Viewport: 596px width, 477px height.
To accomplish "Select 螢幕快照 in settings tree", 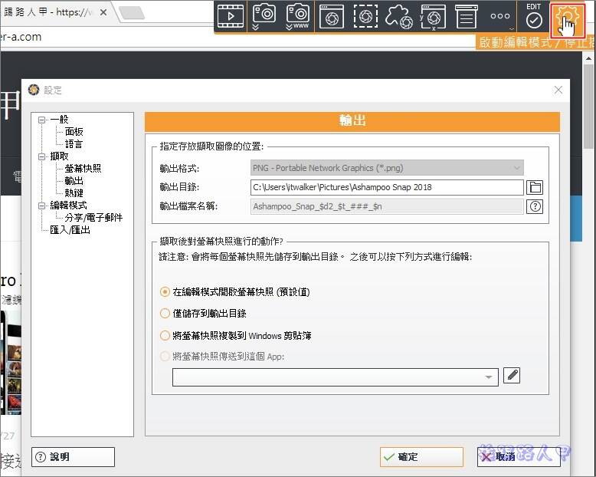I will 83,168.
